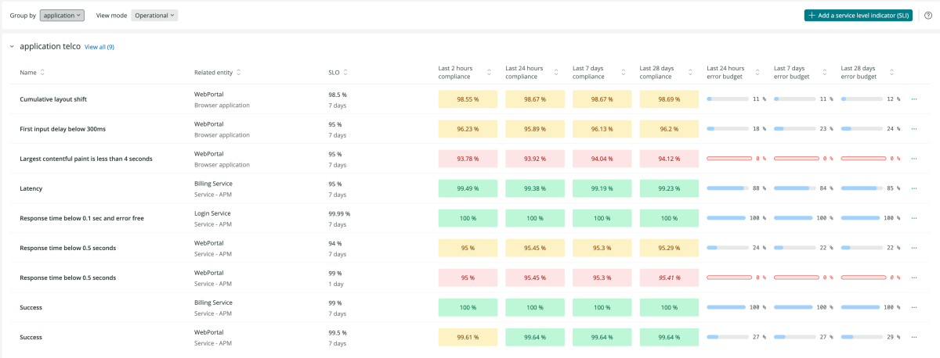The width and height of the screenshot is (940, 358).
Task: Open the View all (9) link
Action: tap(99, 47)
